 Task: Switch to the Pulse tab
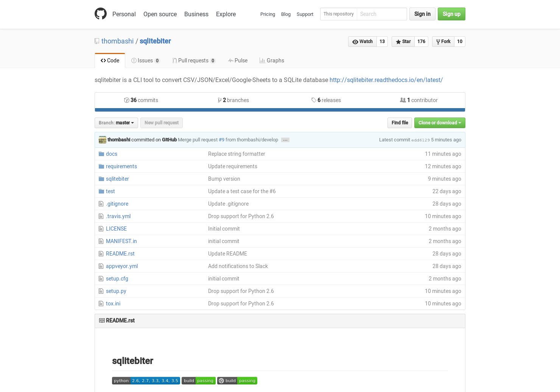tap(238, 60)
